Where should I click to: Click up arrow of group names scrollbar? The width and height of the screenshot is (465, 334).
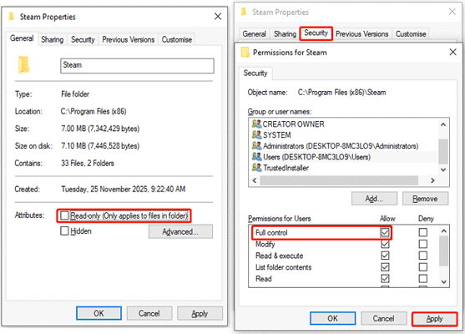(x=443, y=124)
